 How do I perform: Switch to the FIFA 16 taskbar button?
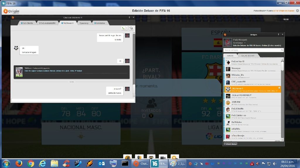pyautogui.click(x=159, y=164)
